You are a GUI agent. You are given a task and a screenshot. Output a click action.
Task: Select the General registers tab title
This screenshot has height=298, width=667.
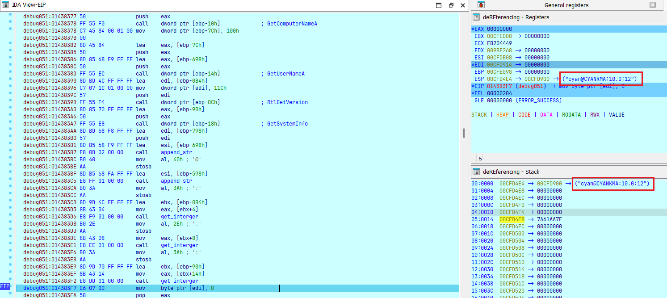pos(566,5)
